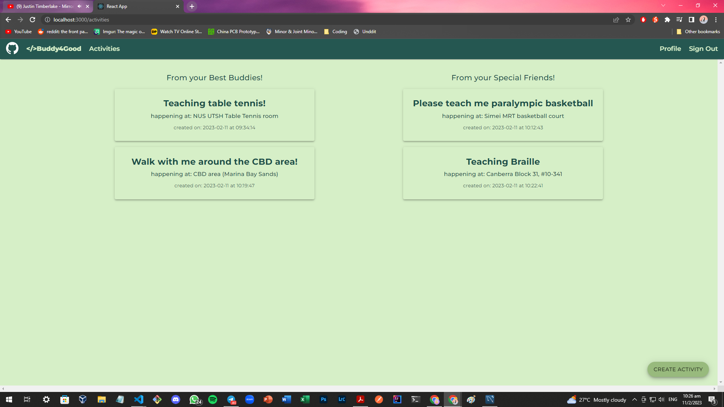Open the Chrome extensions puzzle icon
Screen dimensions: 724x407
(667, 20)
